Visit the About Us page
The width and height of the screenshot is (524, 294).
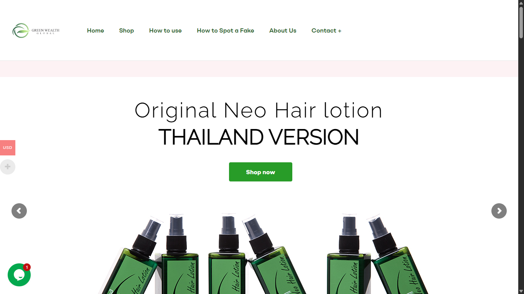point(283,31)
